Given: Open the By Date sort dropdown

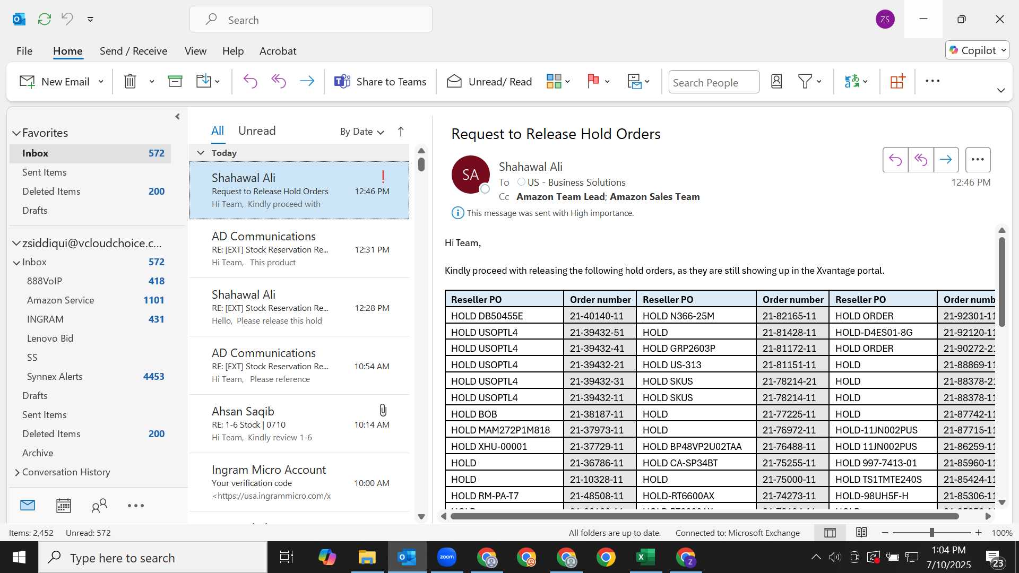Looking at the screenshot, I should click(x=362, y=132).
